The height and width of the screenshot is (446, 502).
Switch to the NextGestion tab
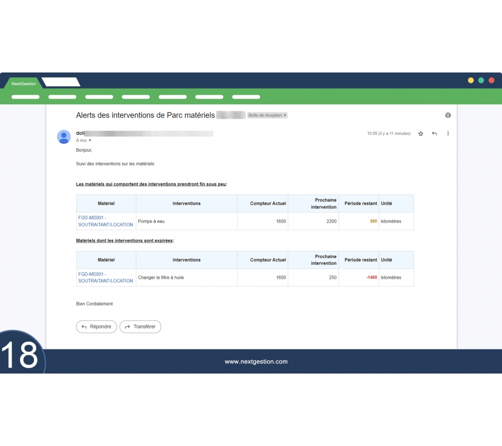(x=23, y=84)
